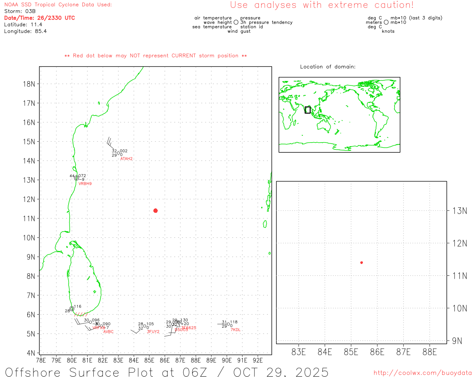
Task: Click station circle for ATAH2
Action: (x=118, y=154)
